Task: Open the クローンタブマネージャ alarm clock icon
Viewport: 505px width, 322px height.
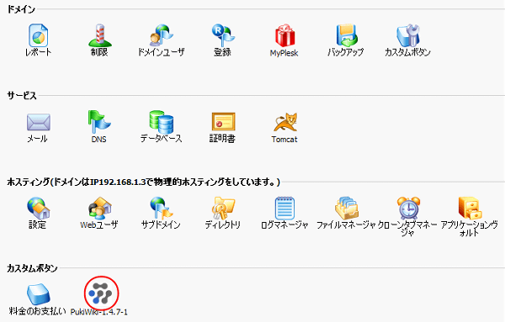Action: point(408,209)
